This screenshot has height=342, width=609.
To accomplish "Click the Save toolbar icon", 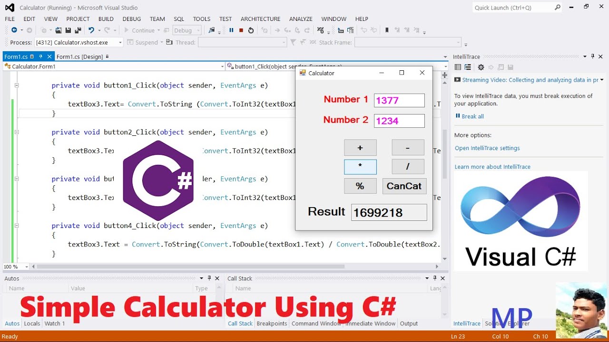I will 68,30.
